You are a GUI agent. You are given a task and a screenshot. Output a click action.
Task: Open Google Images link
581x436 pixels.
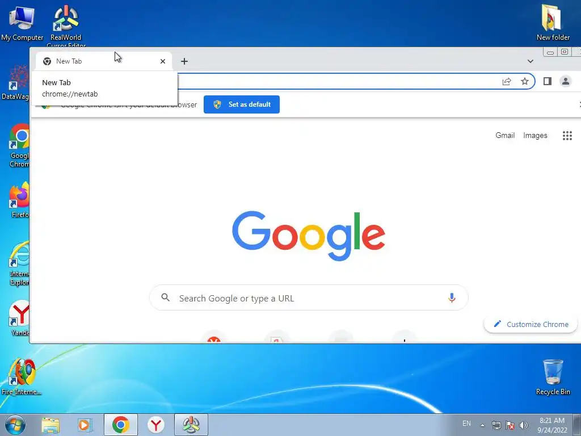(x=535, y=135)
